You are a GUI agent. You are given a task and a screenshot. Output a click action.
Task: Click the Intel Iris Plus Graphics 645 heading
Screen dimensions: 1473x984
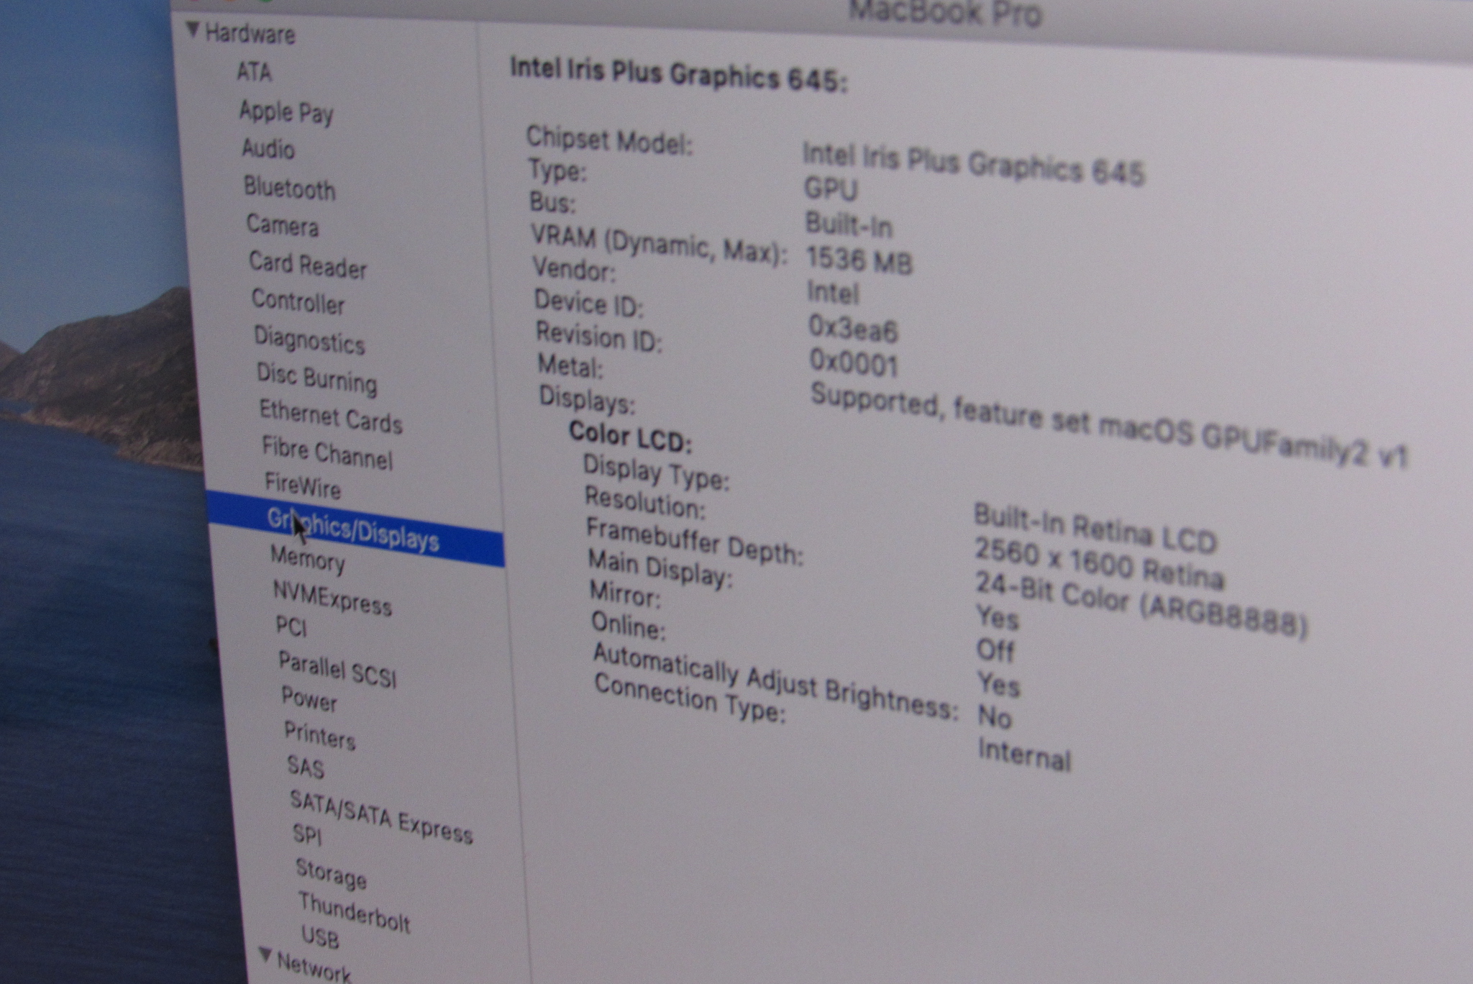(x=678, y=75)
